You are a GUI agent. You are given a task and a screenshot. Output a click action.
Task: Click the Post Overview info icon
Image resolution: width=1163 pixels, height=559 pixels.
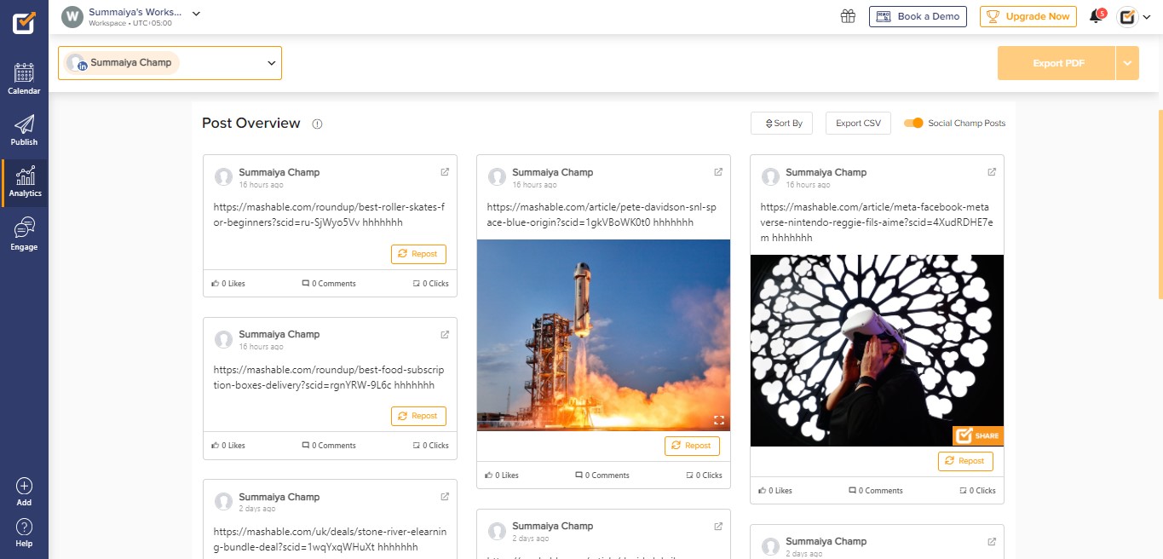317,124
